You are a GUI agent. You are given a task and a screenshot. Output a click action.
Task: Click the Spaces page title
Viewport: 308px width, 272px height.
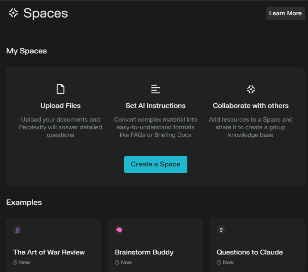pyautogui.click(x=46, y=13)
